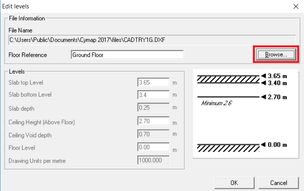Click the File Information group heading
The image size is (304, 191).
pyautogui.click(x=27, y=18)
